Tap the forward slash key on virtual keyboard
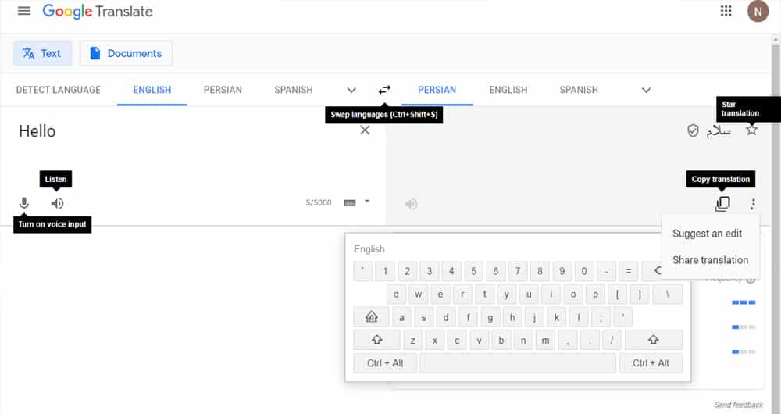 click(612, 340)
